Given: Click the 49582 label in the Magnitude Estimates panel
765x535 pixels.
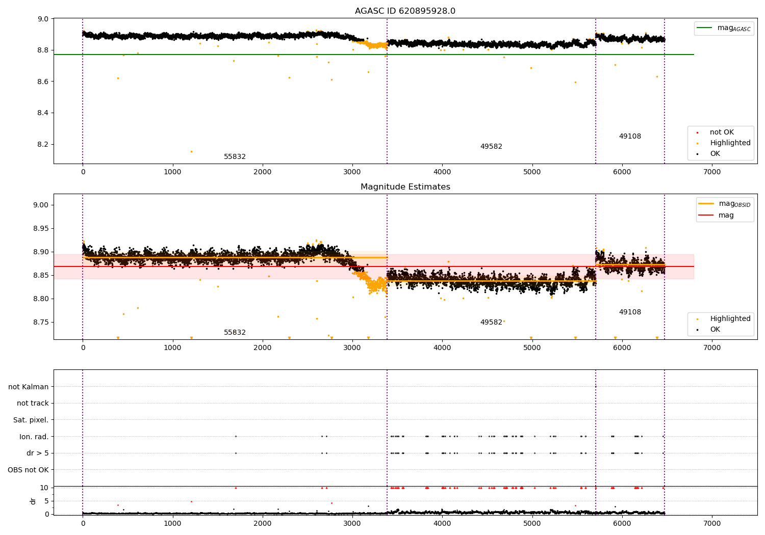Looking at the screenshot, I should pos(491,322).
